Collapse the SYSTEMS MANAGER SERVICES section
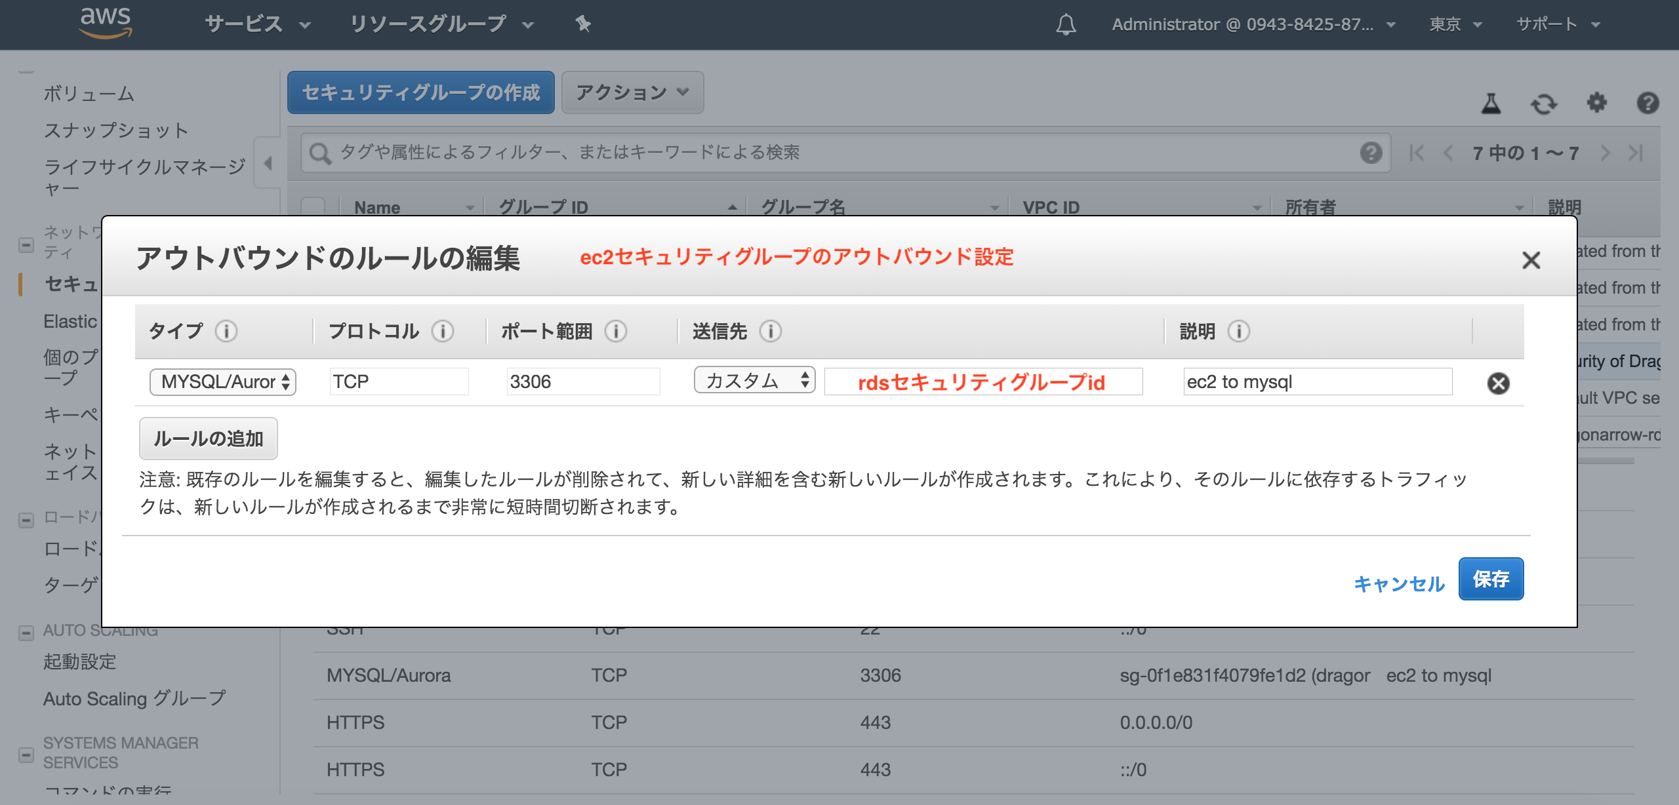 pos(26,754)
